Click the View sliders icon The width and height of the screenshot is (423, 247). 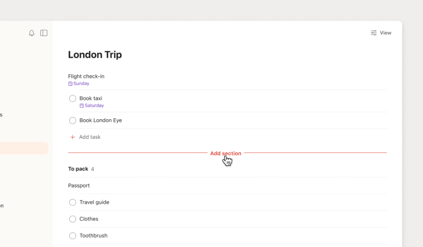click(x=374, y=33)
